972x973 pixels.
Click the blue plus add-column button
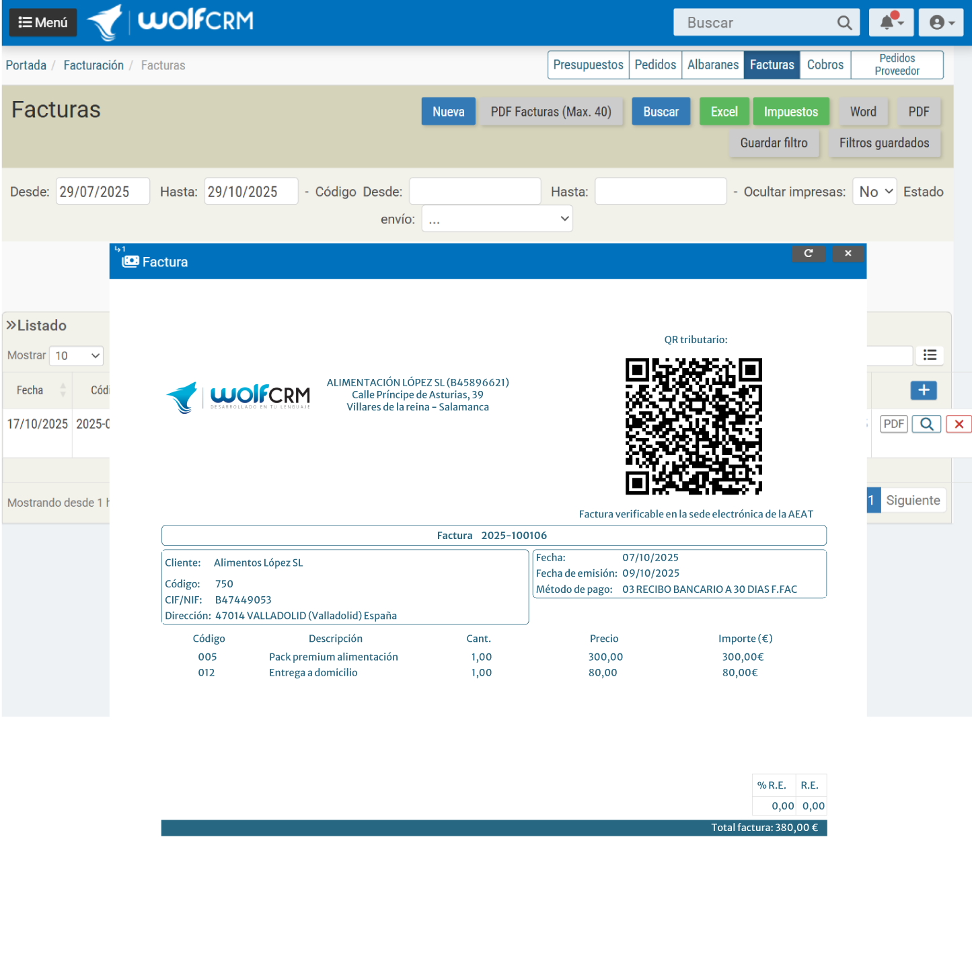tap(924, 390)
